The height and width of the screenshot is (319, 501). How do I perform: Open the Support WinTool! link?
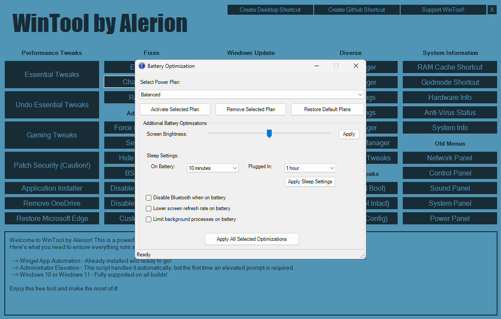(x=443, y=10)
